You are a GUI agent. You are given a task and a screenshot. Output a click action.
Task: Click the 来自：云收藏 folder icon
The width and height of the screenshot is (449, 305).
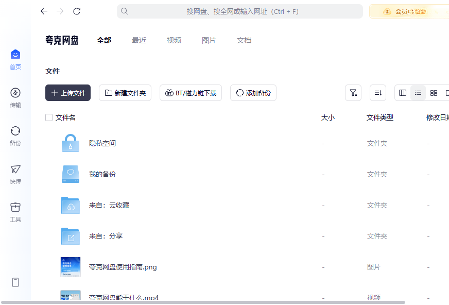[71, 205]
